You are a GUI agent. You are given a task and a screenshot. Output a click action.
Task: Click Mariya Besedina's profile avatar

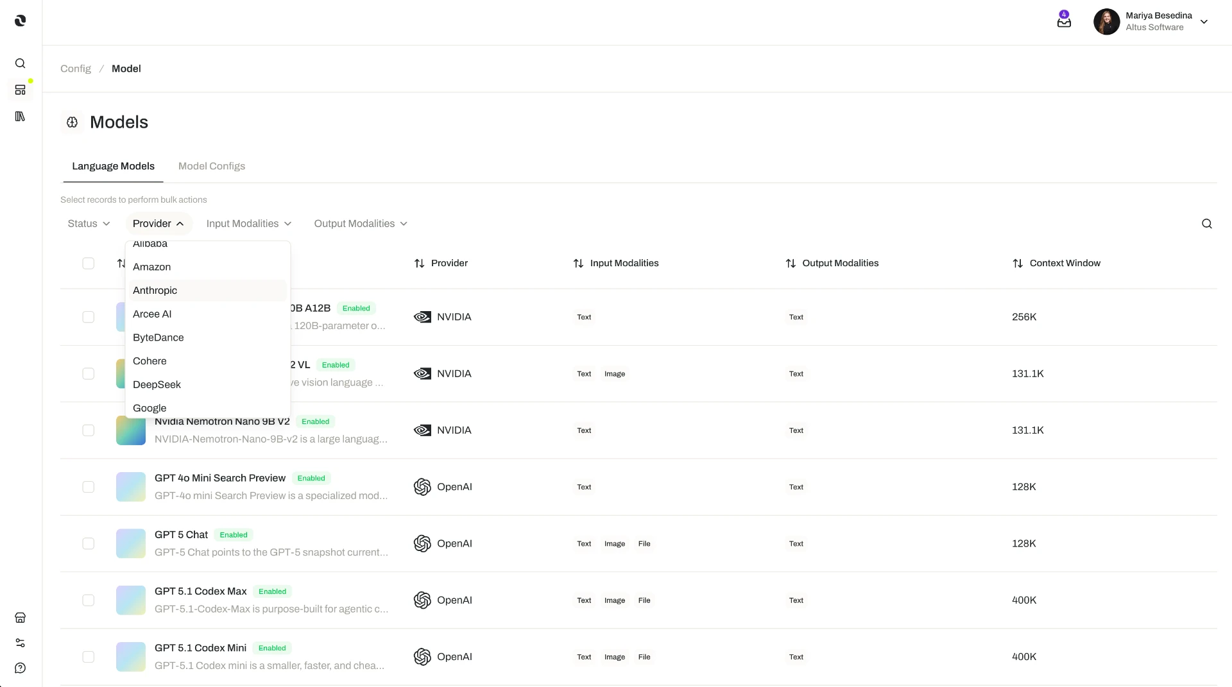(x=1107, y=22)
